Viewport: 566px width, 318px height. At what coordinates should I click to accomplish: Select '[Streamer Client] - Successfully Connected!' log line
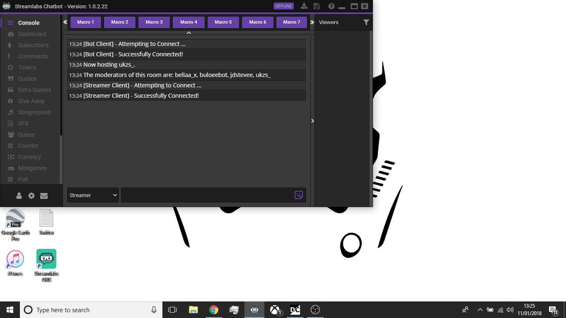[187, 96]
